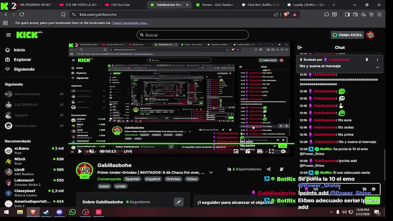Click the follow-user icon beside share

coord(282,169)
